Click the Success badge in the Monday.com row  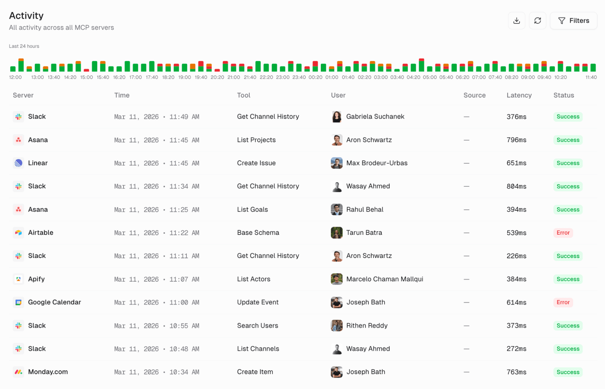click(568, 372)
